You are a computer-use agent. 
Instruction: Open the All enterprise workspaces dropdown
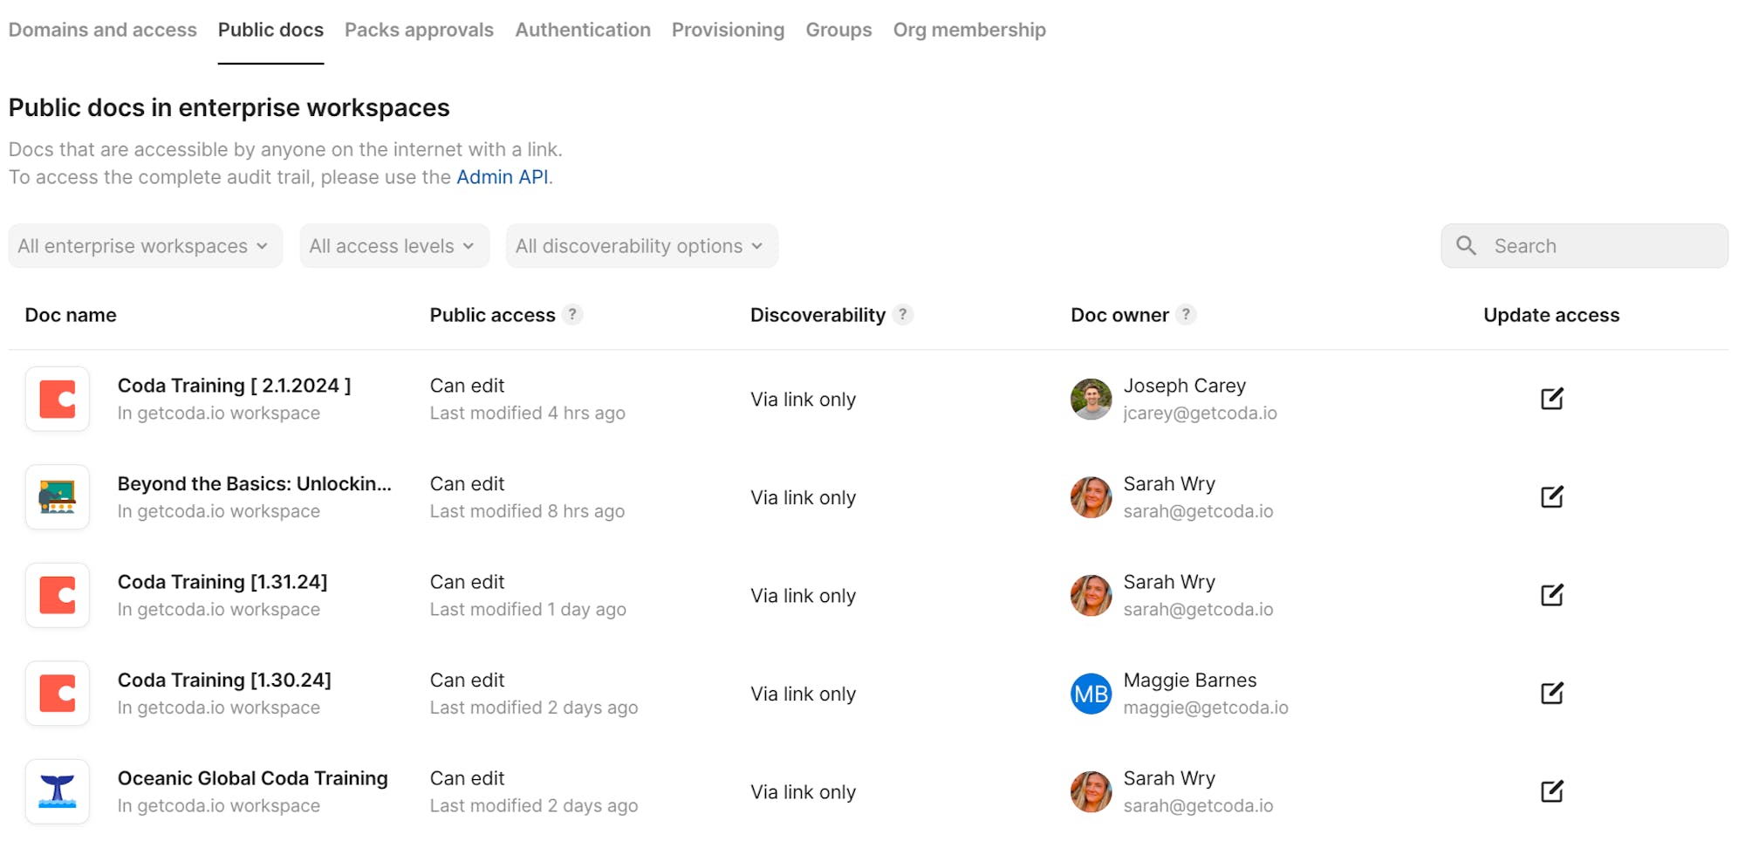click(145, 246)
